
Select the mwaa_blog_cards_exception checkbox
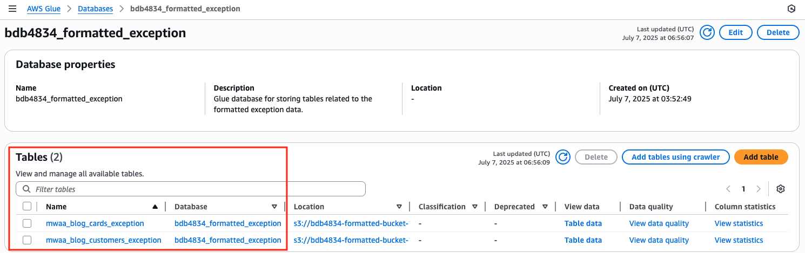(x=27, y=223)
